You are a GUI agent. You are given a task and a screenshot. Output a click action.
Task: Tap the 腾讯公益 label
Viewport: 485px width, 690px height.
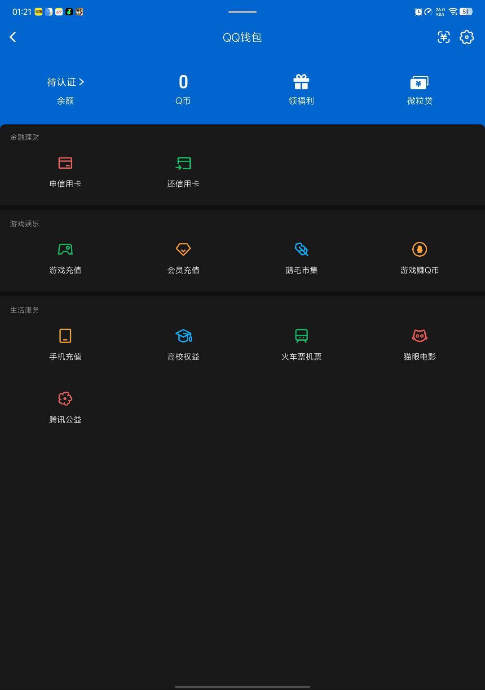(65, 420)
